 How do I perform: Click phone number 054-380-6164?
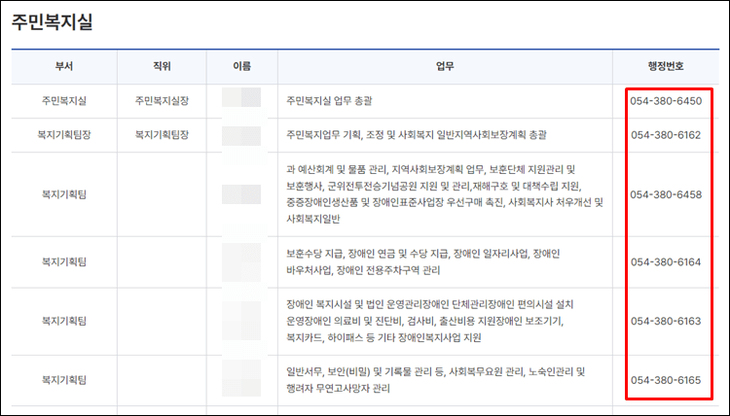[x=666, y=261]
